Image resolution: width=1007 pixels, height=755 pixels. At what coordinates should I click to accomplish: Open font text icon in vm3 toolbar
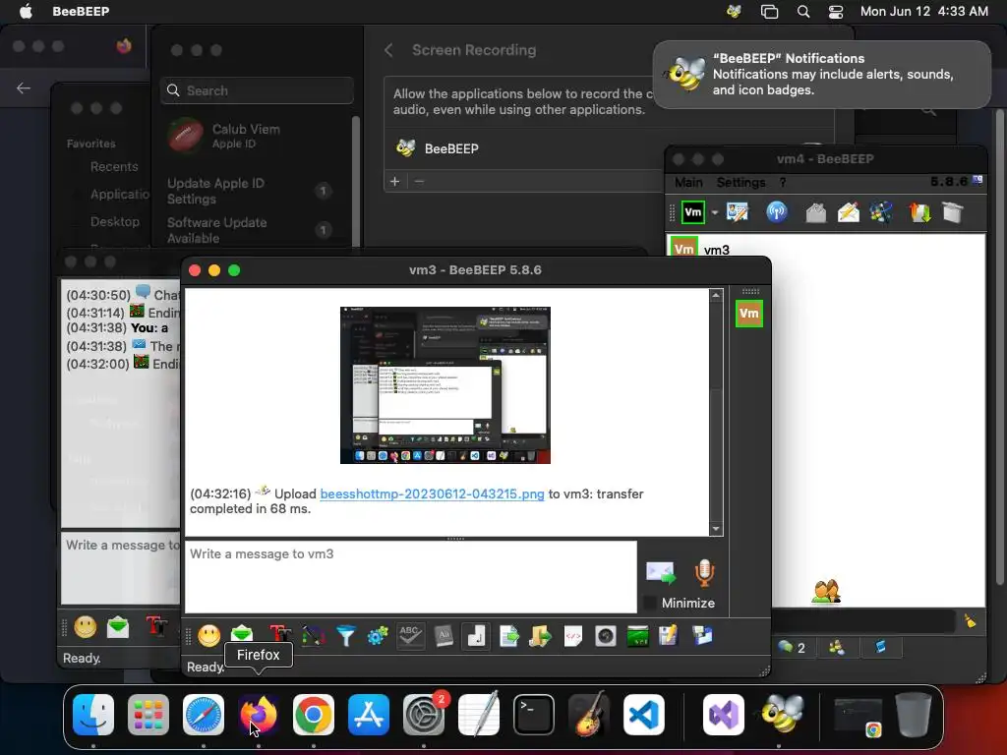(x=280, y=634)
